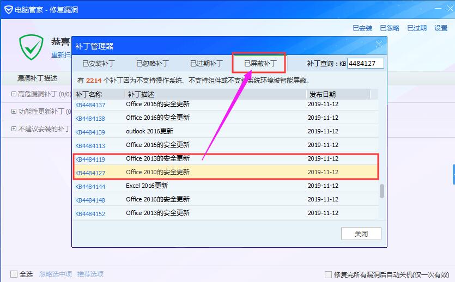The height and width of the screenshot is (282, 455).
Task: Sort by 补丁名称 column header
Action: tap(99, 95)
